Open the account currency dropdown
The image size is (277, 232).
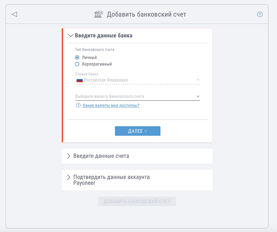(x=137, y=96)
